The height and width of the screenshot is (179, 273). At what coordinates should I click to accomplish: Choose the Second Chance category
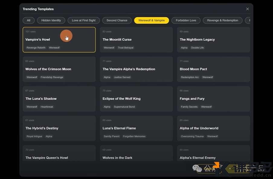pyautogui.click(x=117, y=20)
